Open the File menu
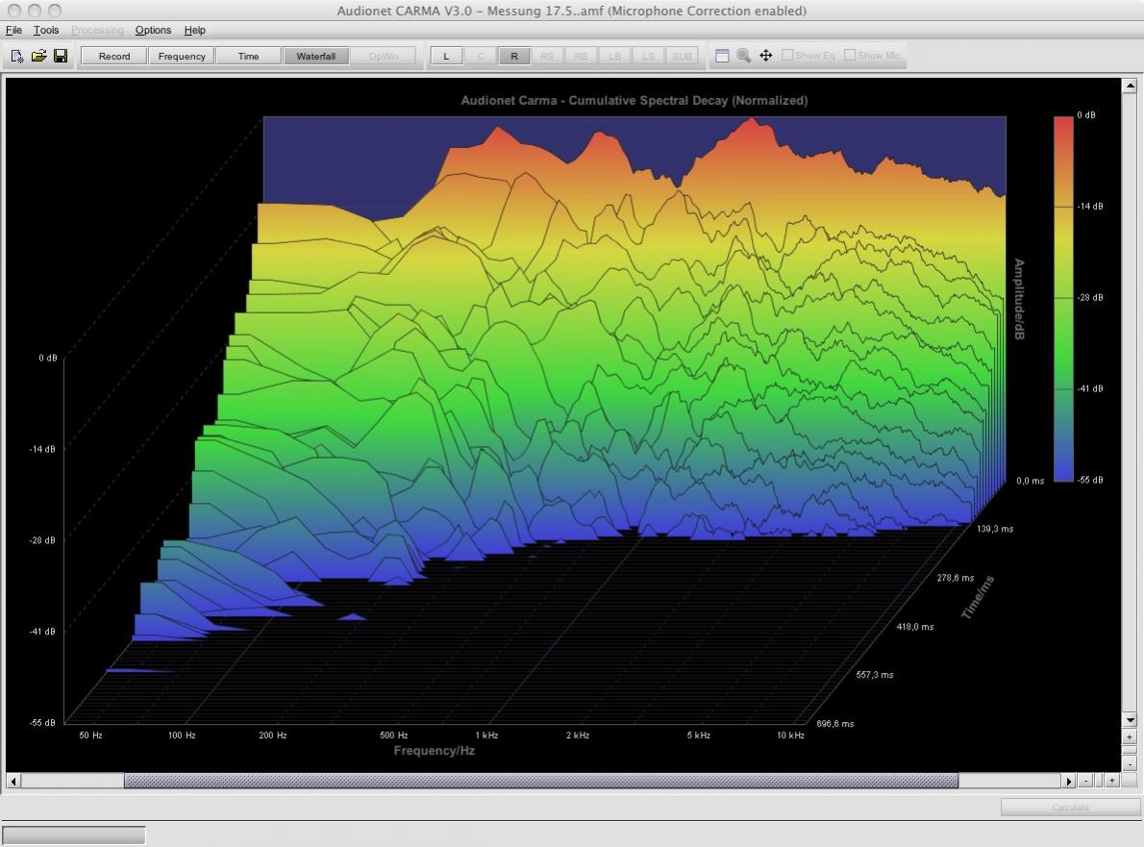Screen dimensions: 1144x847 coord(13,30)
